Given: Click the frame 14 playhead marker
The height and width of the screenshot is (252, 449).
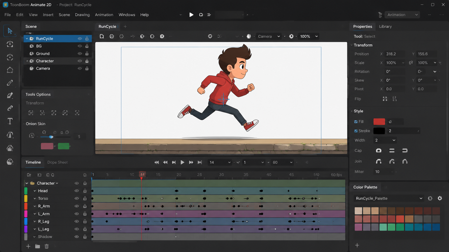Looking at the screenshot, I should coord(142,175).
